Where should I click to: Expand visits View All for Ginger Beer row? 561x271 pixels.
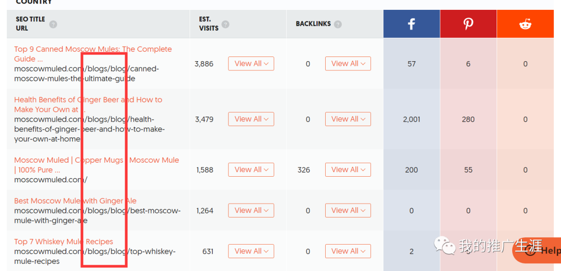coord(251,119)
